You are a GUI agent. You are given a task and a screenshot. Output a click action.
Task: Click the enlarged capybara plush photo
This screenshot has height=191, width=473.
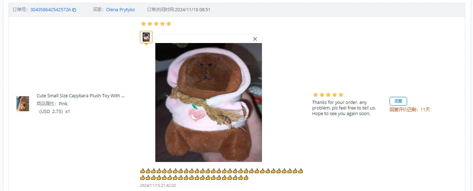209,102
